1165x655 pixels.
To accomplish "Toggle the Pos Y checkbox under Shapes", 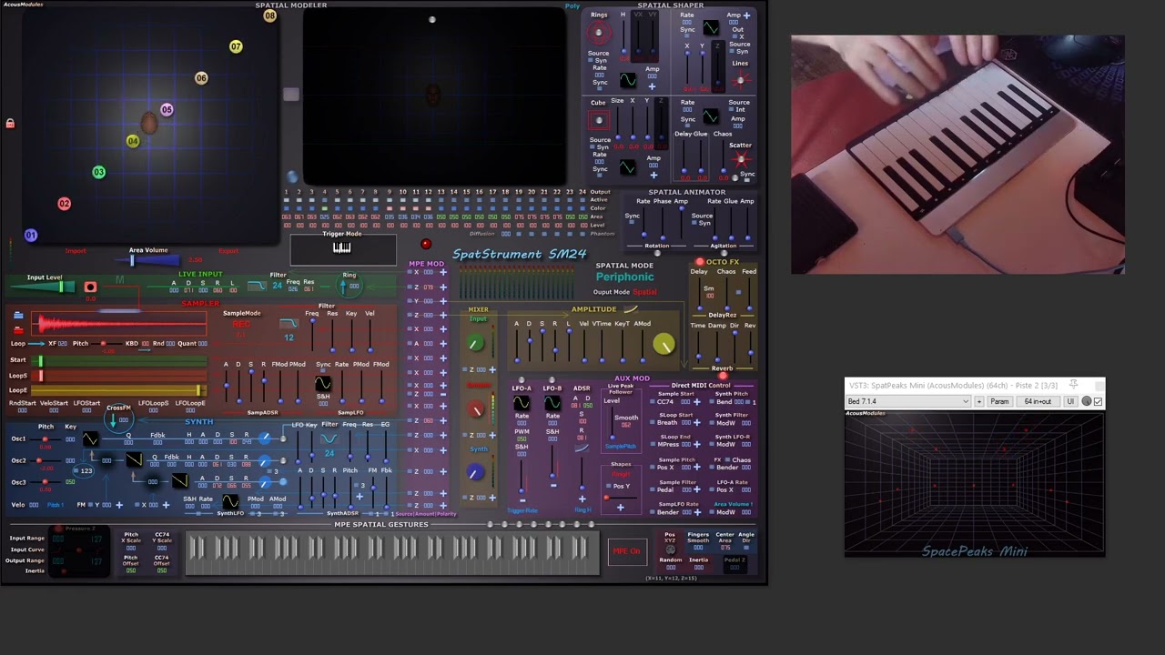I will click(x=608, y=486).
